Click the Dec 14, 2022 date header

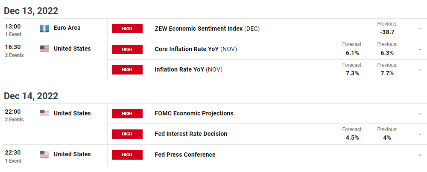click(x=31, y=96)
